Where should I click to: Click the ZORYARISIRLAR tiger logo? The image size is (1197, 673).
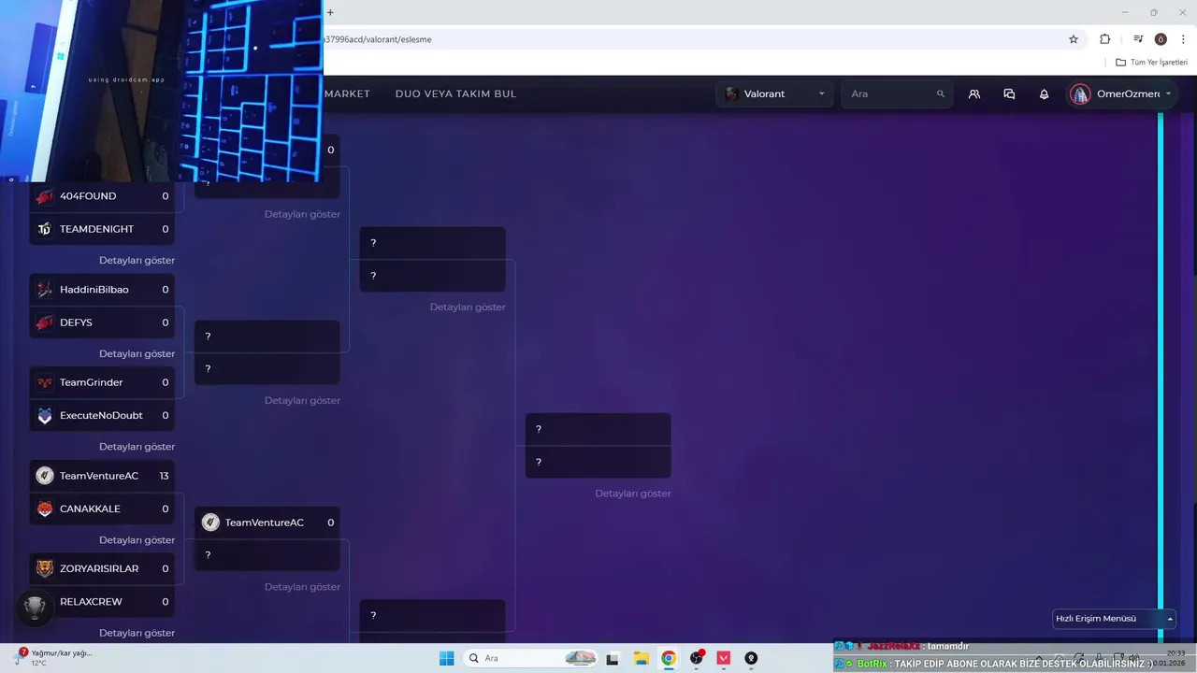pyautogui.click(x=45, y=568)
